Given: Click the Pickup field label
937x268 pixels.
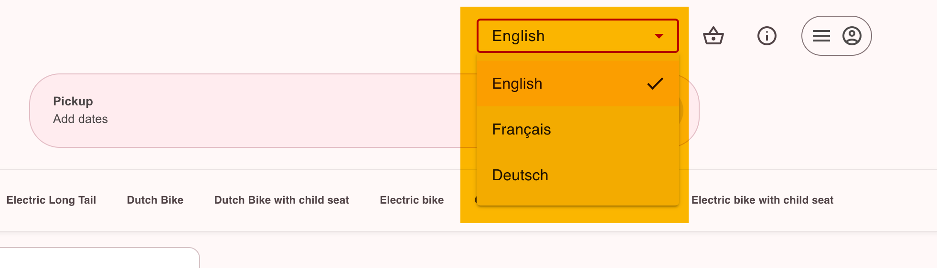Looking at the screenshot, I should click(x=73, y=102).
